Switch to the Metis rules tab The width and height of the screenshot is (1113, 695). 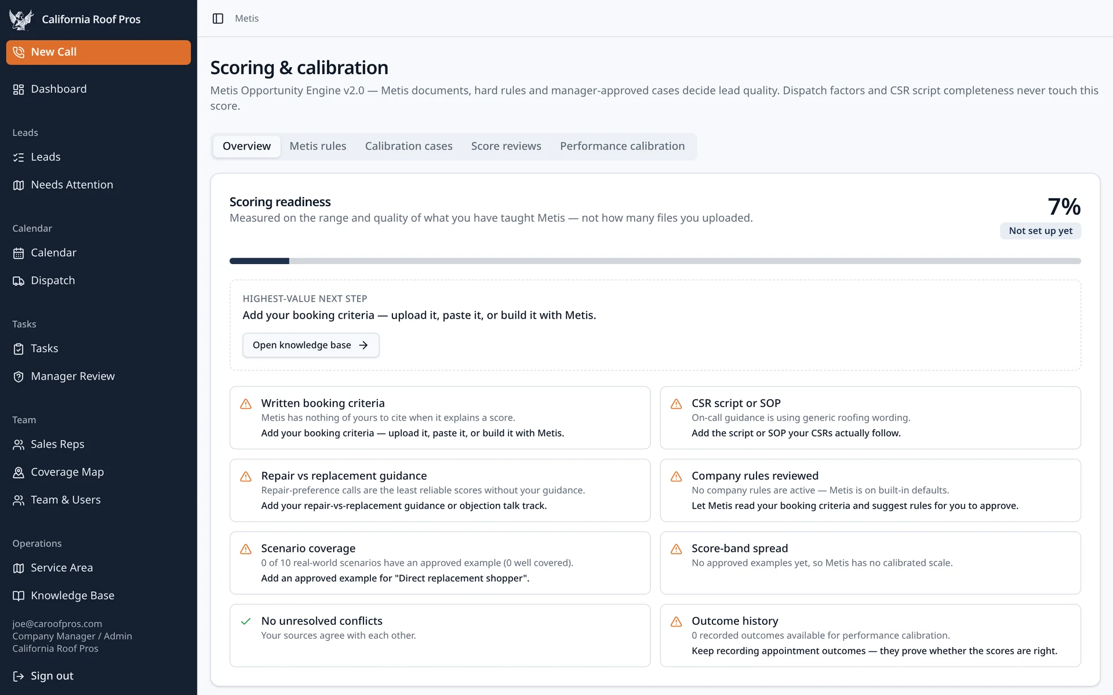pyautogui.click(x=318, y=147)
